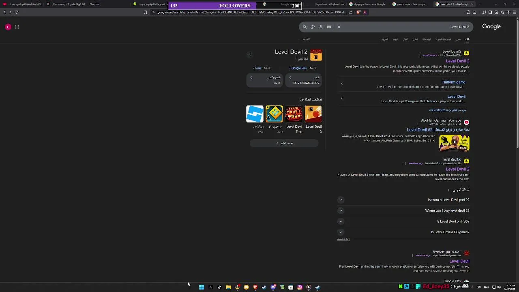Switch to the 'pacific drive' Google tab
The height and width of the screenshot is (292, 519).
[409, 4]
